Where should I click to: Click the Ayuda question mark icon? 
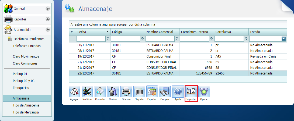[x=178, y=92]
